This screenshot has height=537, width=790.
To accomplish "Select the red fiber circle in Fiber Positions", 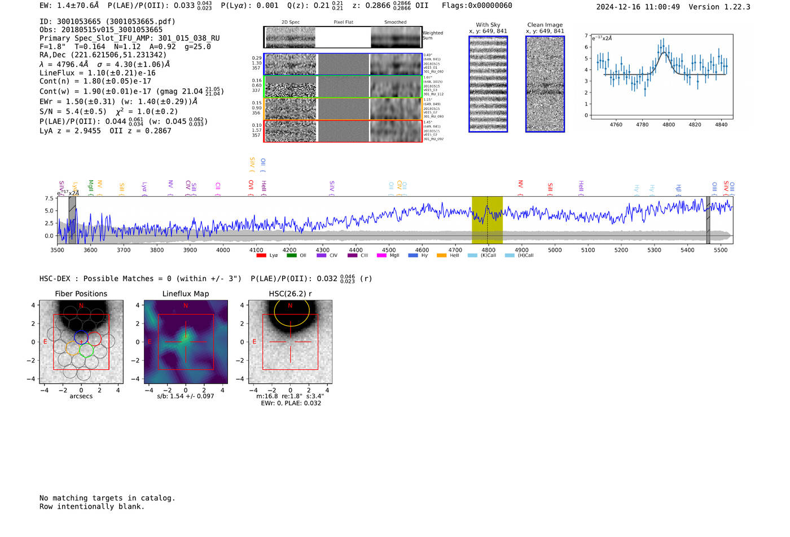I will coord(94,339).
